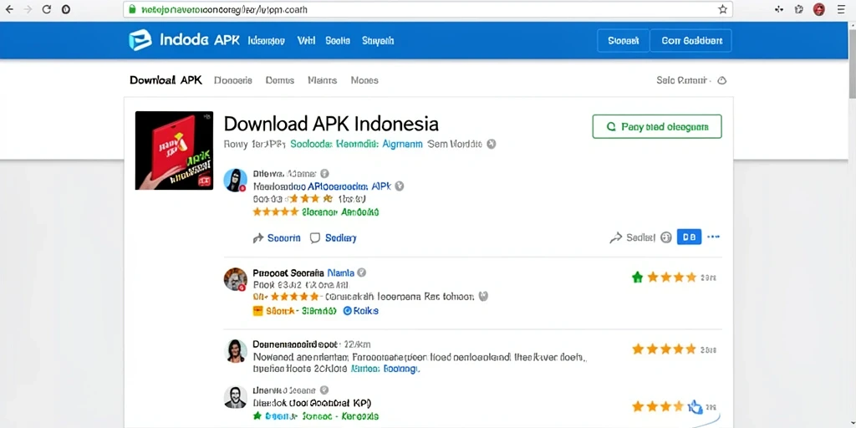
Task: Select the Download APK tab
Action: (x=166, y=80)
